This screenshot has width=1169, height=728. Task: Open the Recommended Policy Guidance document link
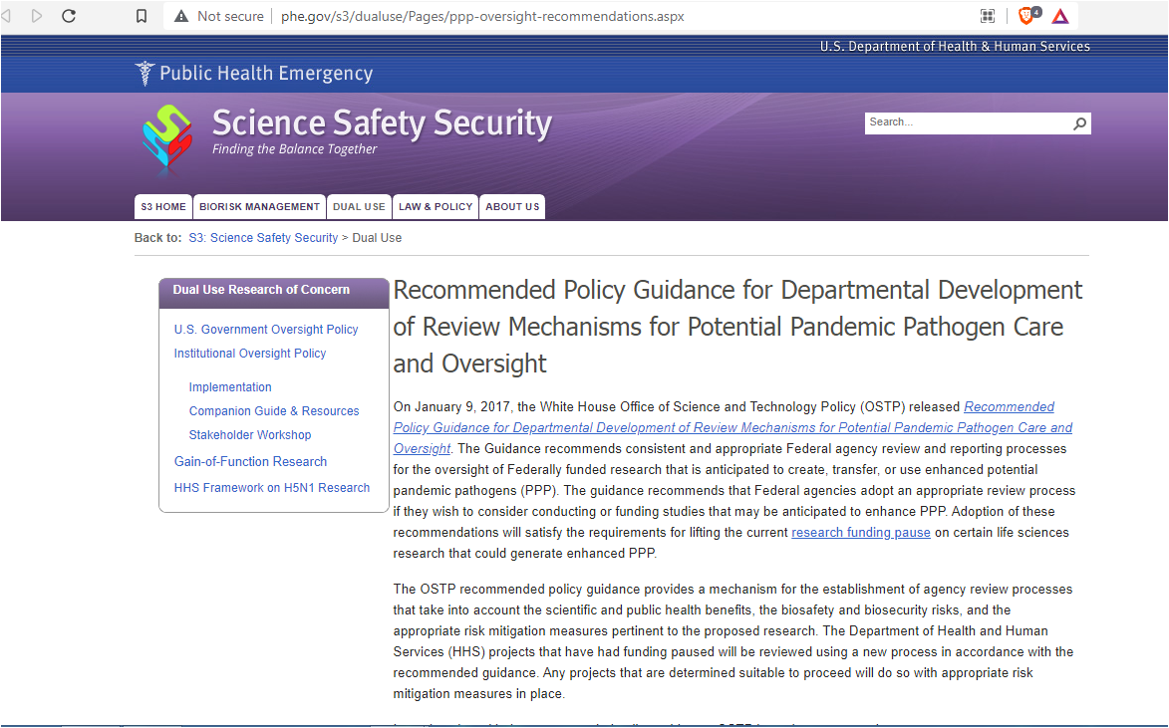[732, 427]
